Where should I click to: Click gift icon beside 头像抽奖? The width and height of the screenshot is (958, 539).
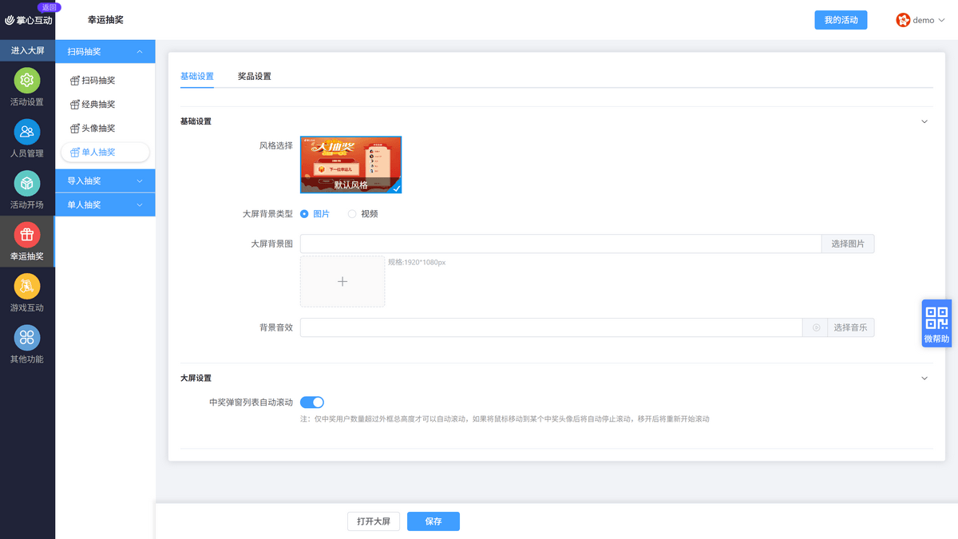[75, 129]
